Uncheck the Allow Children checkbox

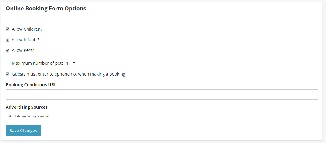click(8, 29)
